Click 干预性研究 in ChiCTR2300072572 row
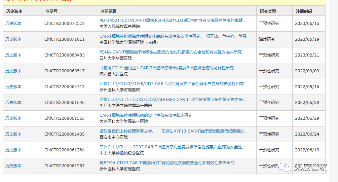The width and height of the screenshot is (338, 182). (x=269, y=24)
